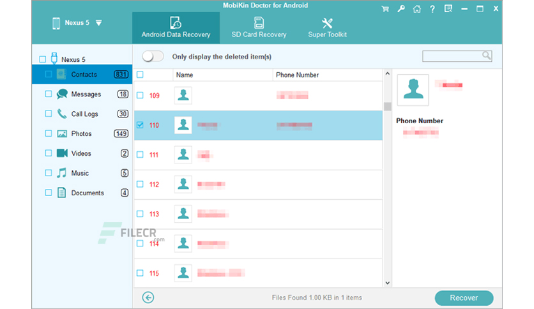Switch to Android Data Recovery tab

pos(176,28)
